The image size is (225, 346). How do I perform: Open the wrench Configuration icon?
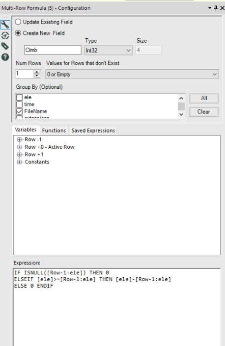(x=5, y=25)
